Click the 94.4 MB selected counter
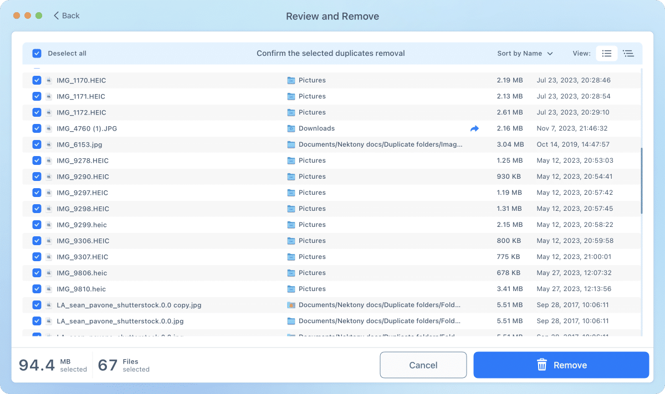The width and height of the screenshot is (665, 394). click(53, 365)
